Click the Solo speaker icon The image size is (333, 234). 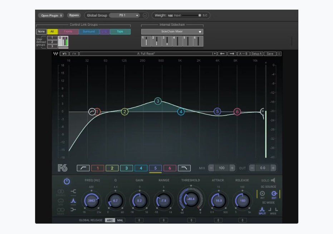coord(273,180)
